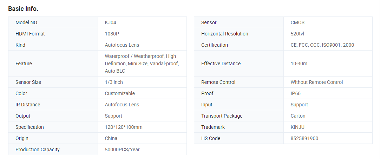Click the 8525891900 HS Code value
The image size is (380, 159).
point(304,138)
